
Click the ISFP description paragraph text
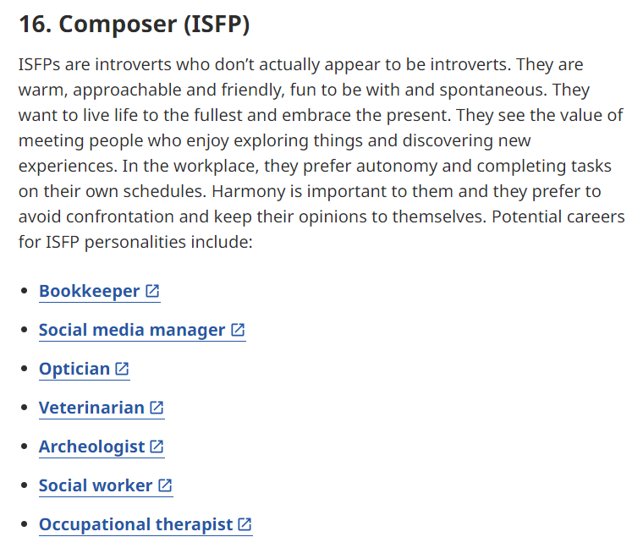click(321, 153)
